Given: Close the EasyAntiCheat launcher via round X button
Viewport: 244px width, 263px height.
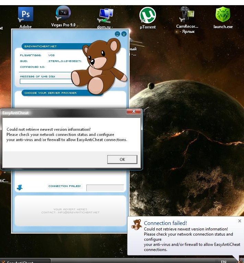Looking at the screenshot, I should [124, 34].
